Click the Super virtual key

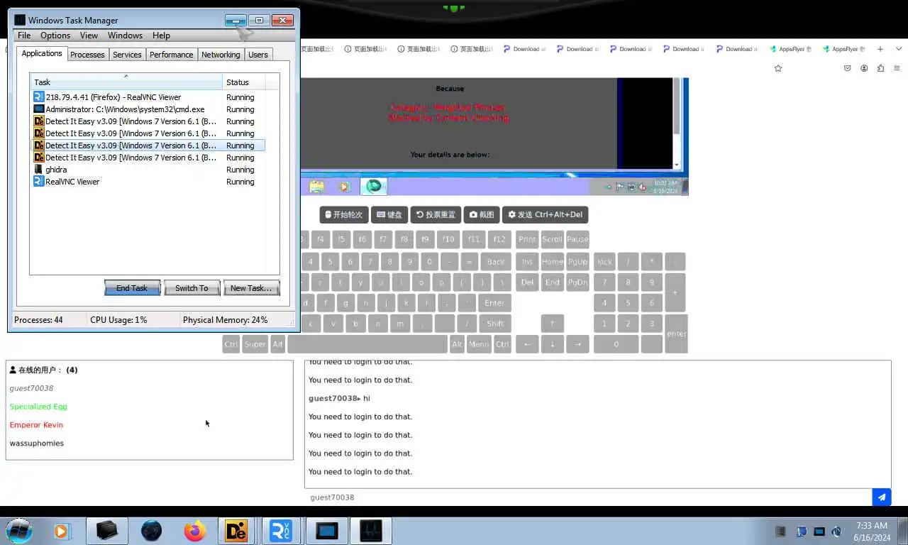click(255, 344)
